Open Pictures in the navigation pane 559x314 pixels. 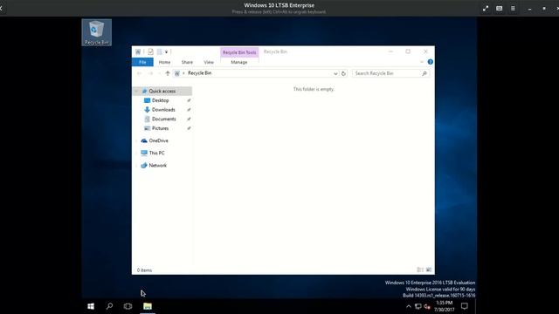160,128
